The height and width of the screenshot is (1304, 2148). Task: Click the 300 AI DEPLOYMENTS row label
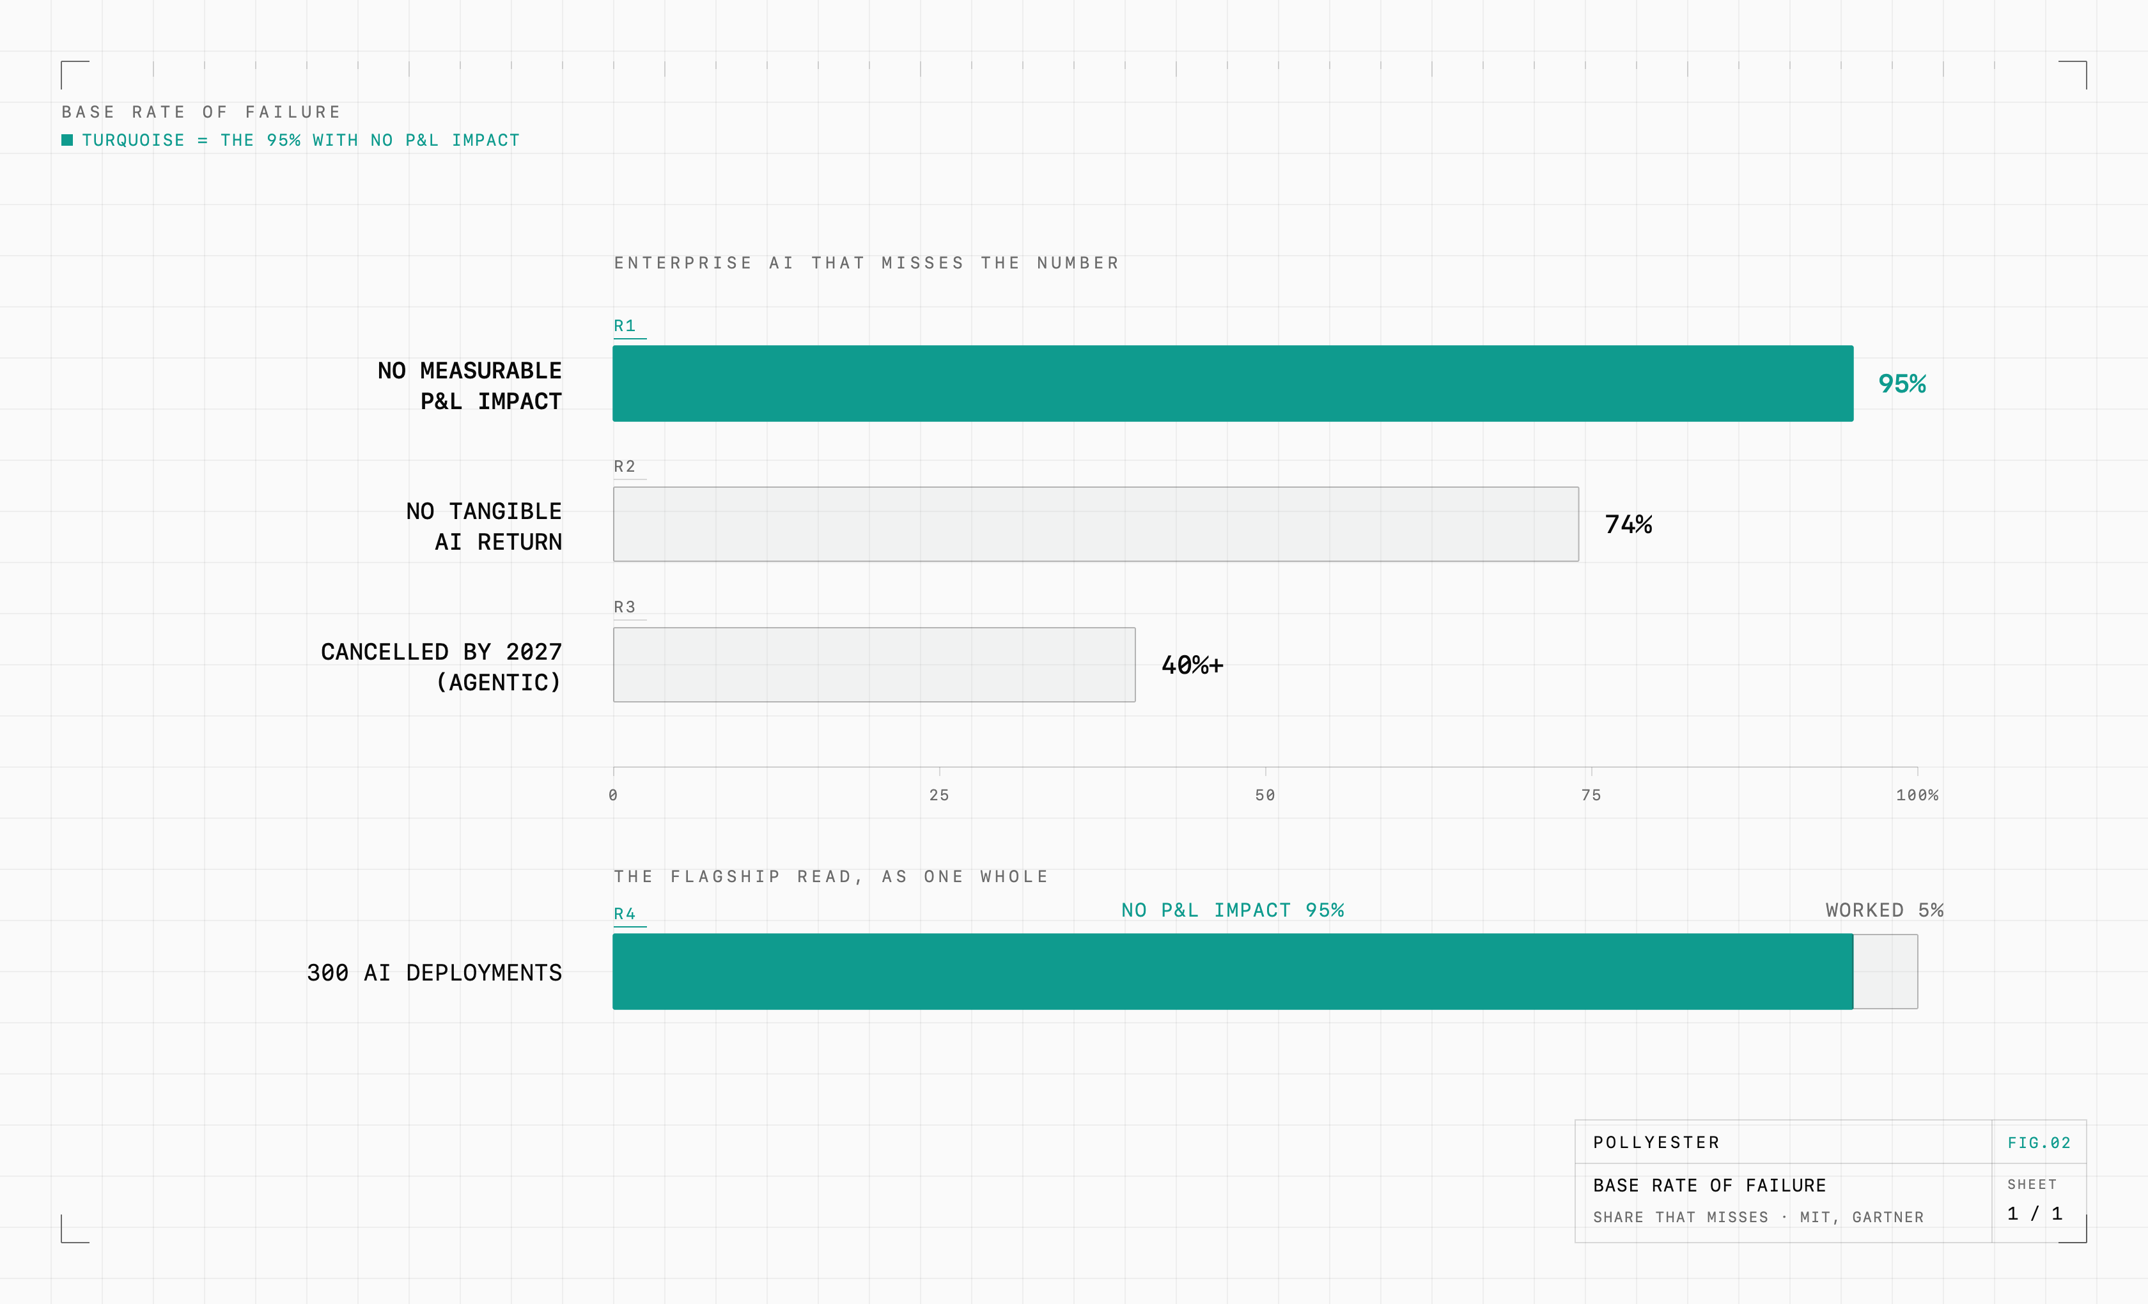434,973
